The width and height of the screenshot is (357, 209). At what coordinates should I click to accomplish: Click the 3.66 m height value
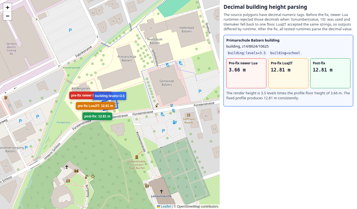point(237,70)
